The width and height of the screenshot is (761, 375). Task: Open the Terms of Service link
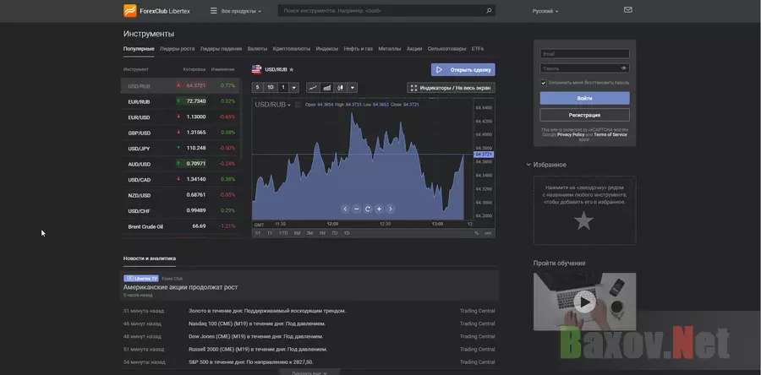[x=610, y=134]
